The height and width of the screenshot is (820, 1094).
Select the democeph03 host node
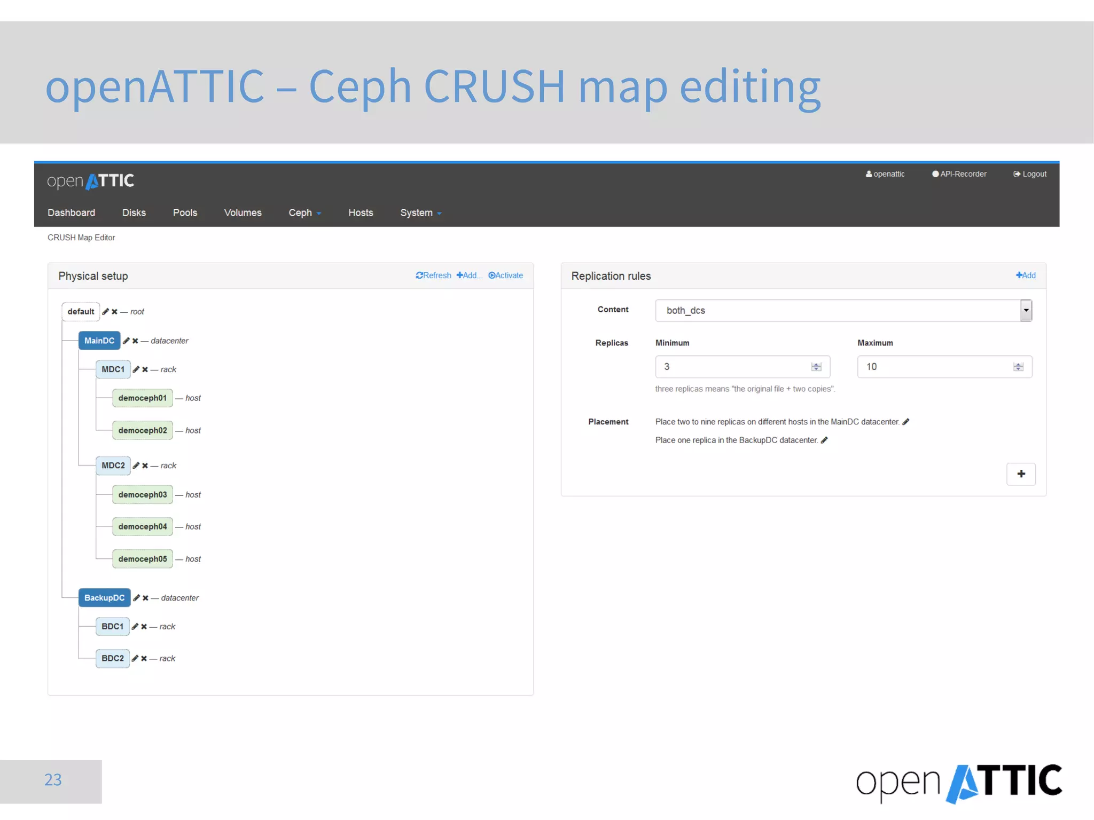143,495
